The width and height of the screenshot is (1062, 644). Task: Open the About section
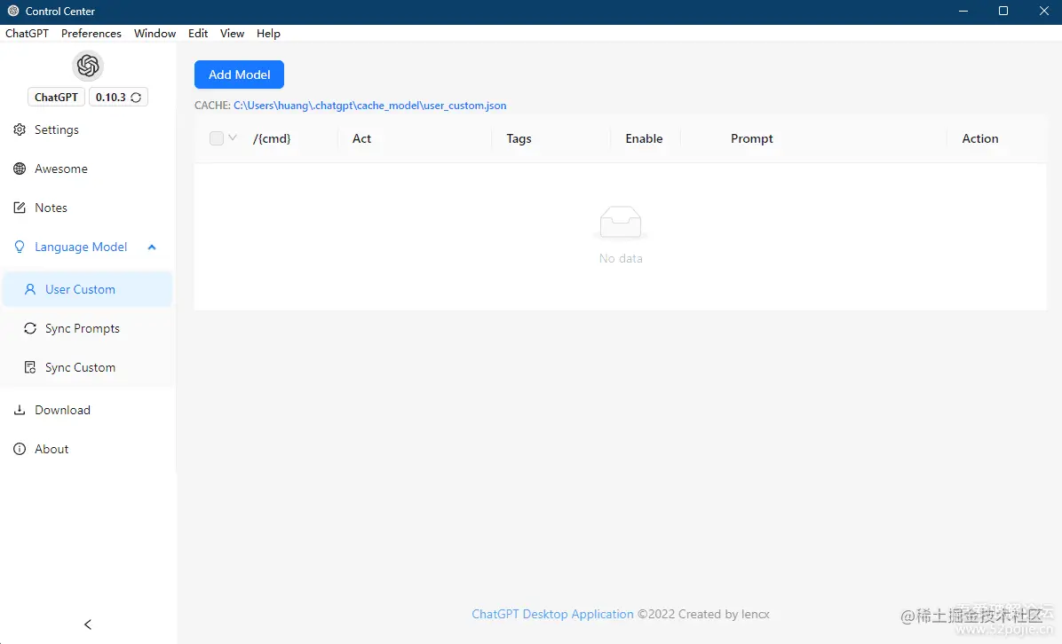pyautogui.click(x=88, y=449)
